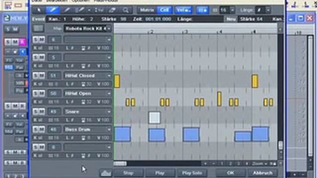The width and height of the screenshot is (317, 178).
Task: Activate the magnifier zoom tool
Action: coord(125,10)
